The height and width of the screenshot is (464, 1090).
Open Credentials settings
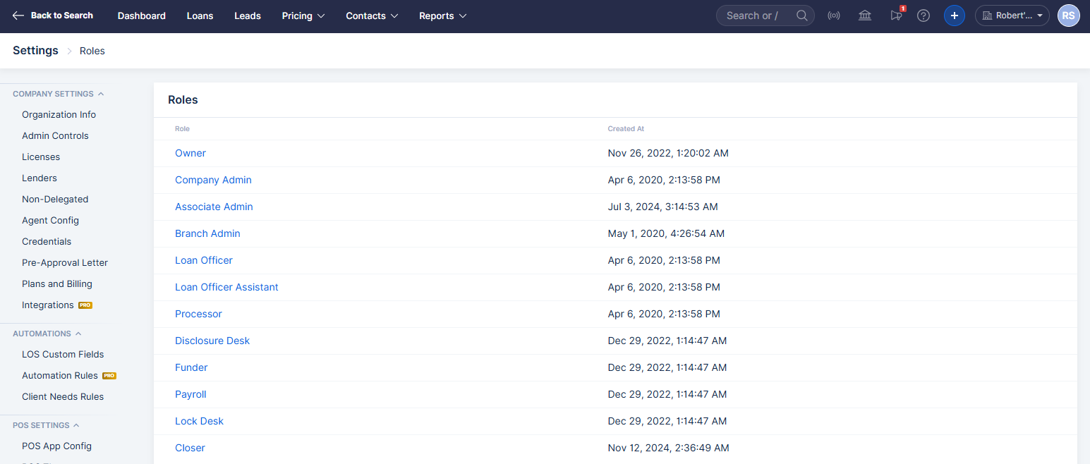point(47,241)
